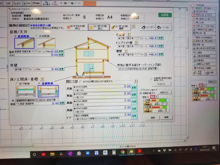Enable 和室用の断熱仕様を有効にする checkbox

click(151, 79)
